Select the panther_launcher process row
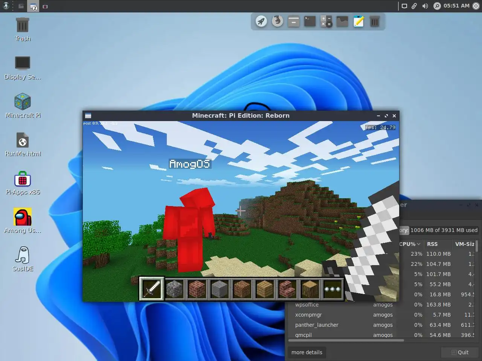 pos(381,325)
